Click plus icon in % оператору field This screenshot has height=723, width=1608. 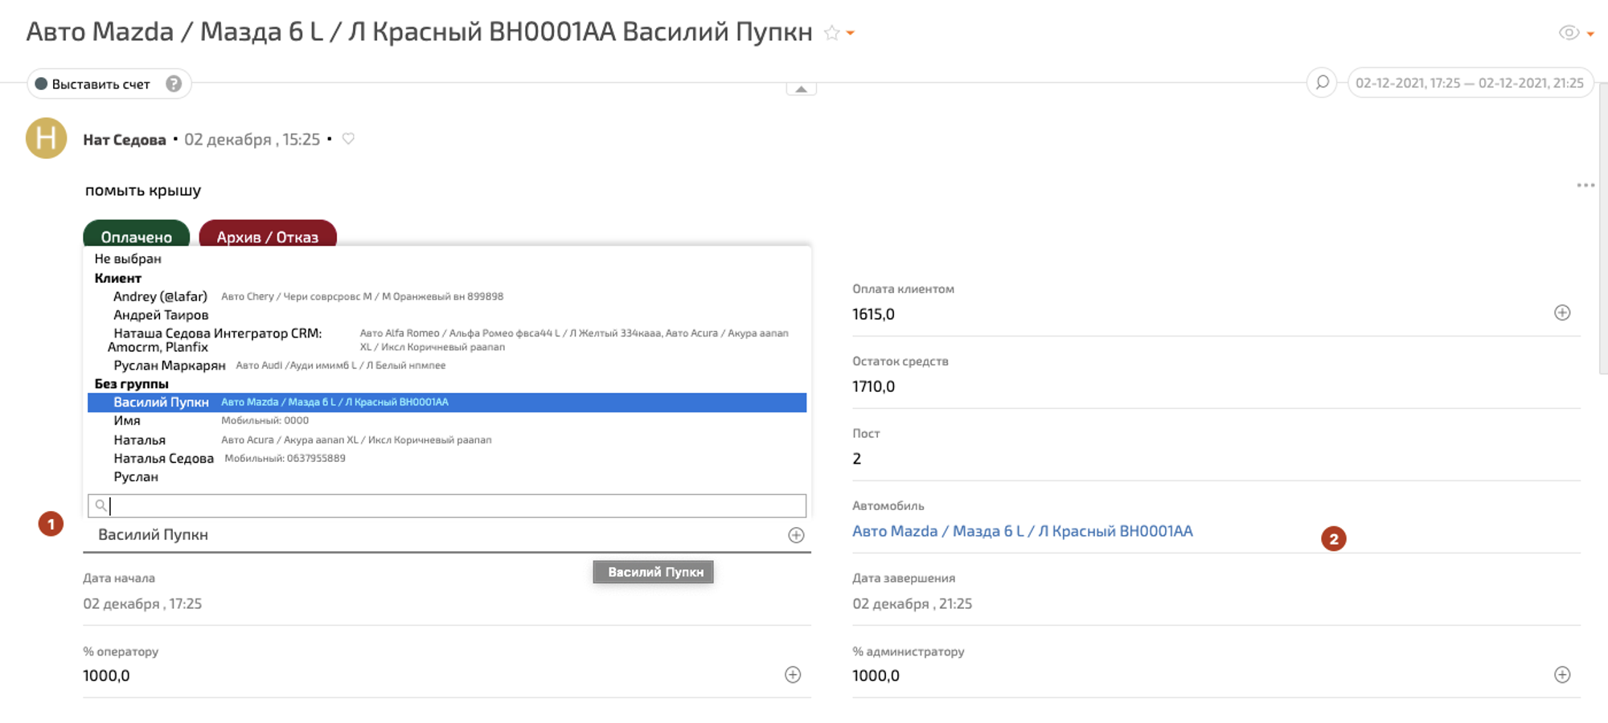[x=793, y=675]
